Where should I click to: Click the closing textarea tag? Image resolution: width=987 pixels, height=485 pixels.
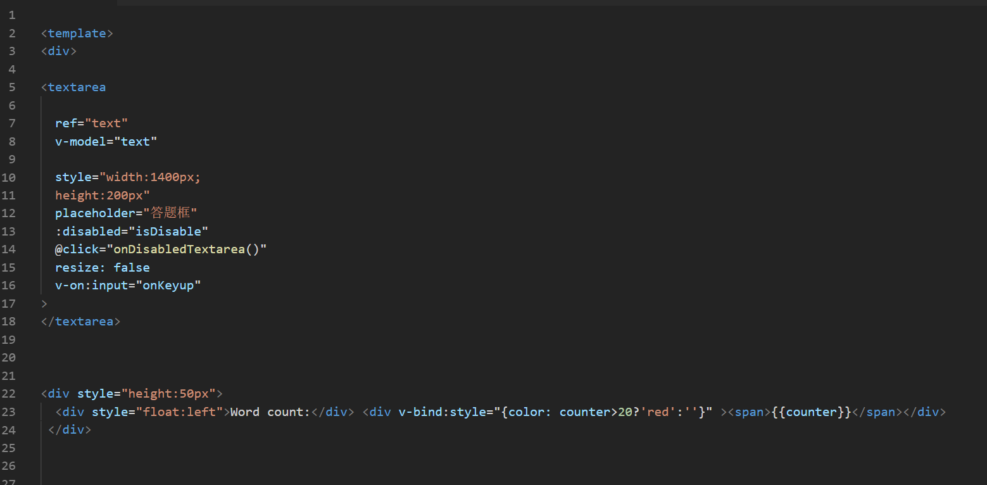coord(80,322)
